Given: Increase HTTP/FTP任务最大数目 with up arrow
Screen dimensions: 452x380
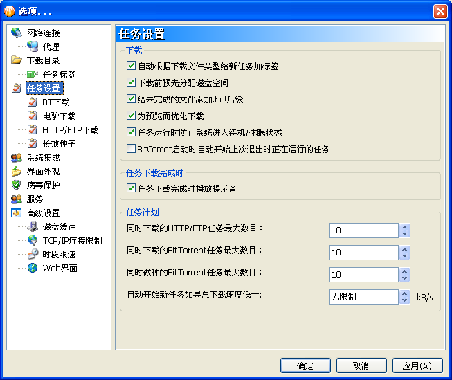Looking at the screenshot, I should [x=404, y=227].
